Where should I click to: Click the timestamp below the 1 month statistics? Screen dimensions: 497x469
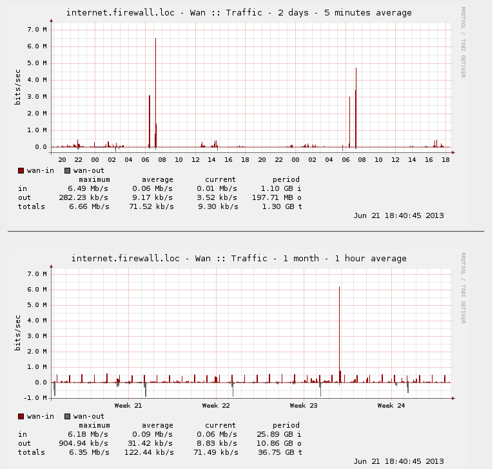(398, 461)
